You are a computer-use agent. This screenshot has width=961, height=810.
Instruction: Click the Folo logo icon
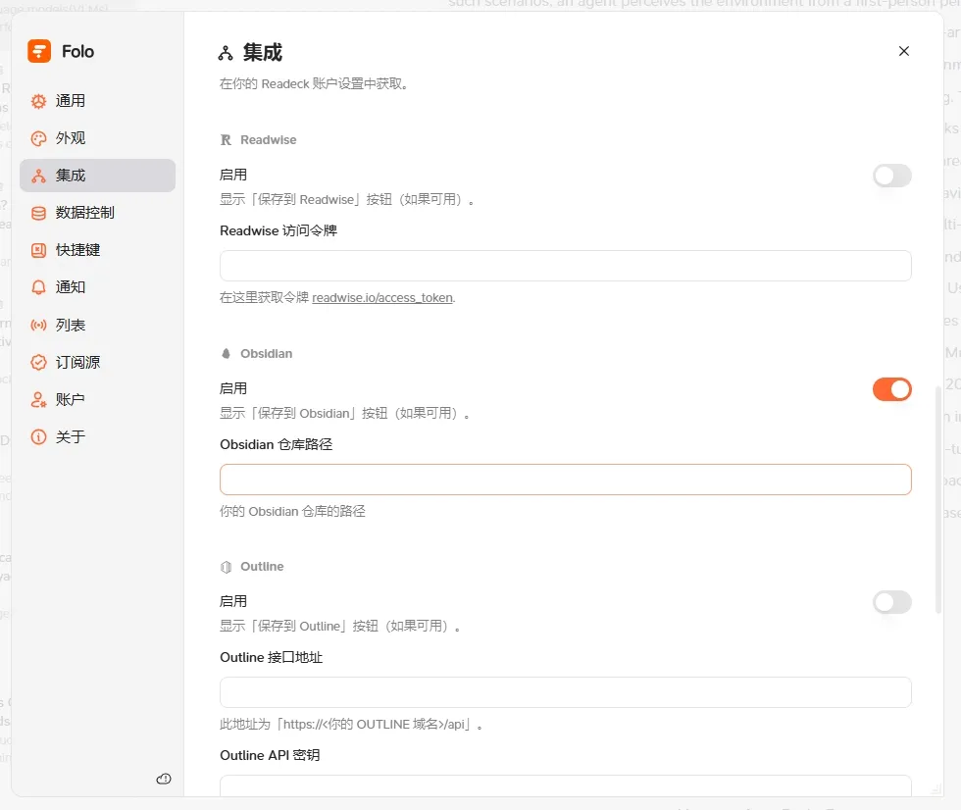pyautogui.click(x=39, y=51)
